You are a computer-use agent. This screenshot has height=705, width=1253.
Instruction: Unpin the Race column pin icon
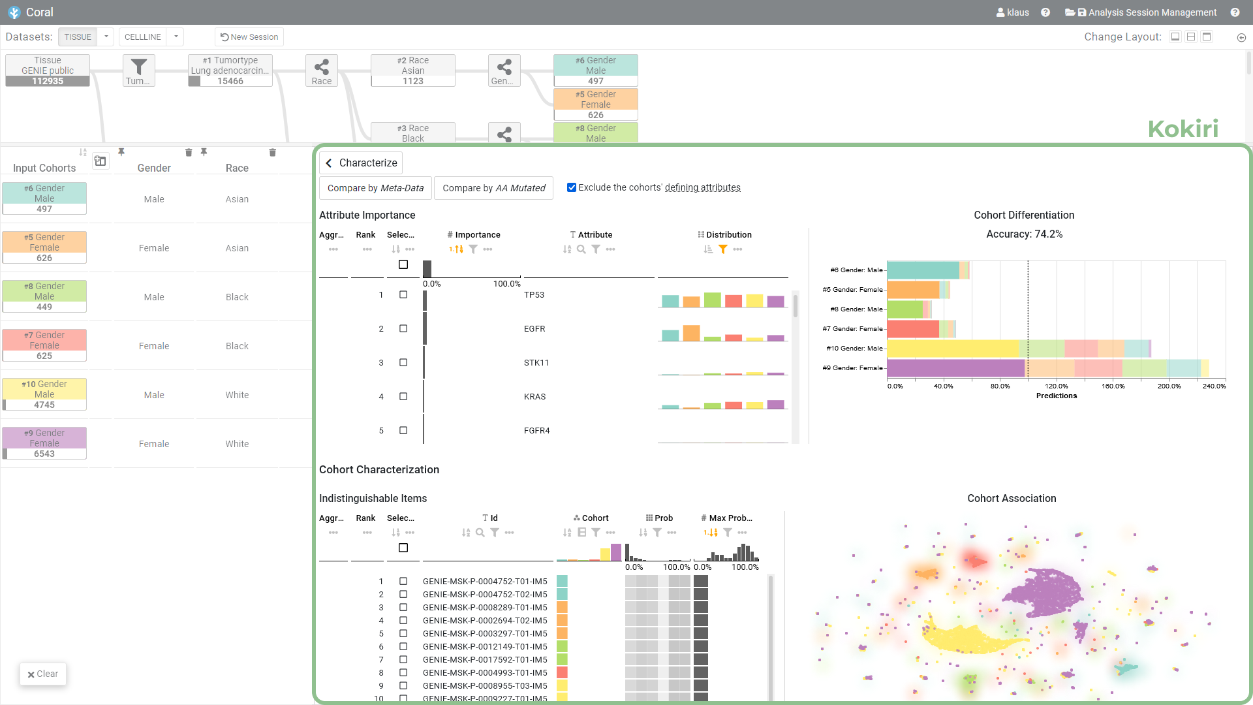click(x=204, y=152)
